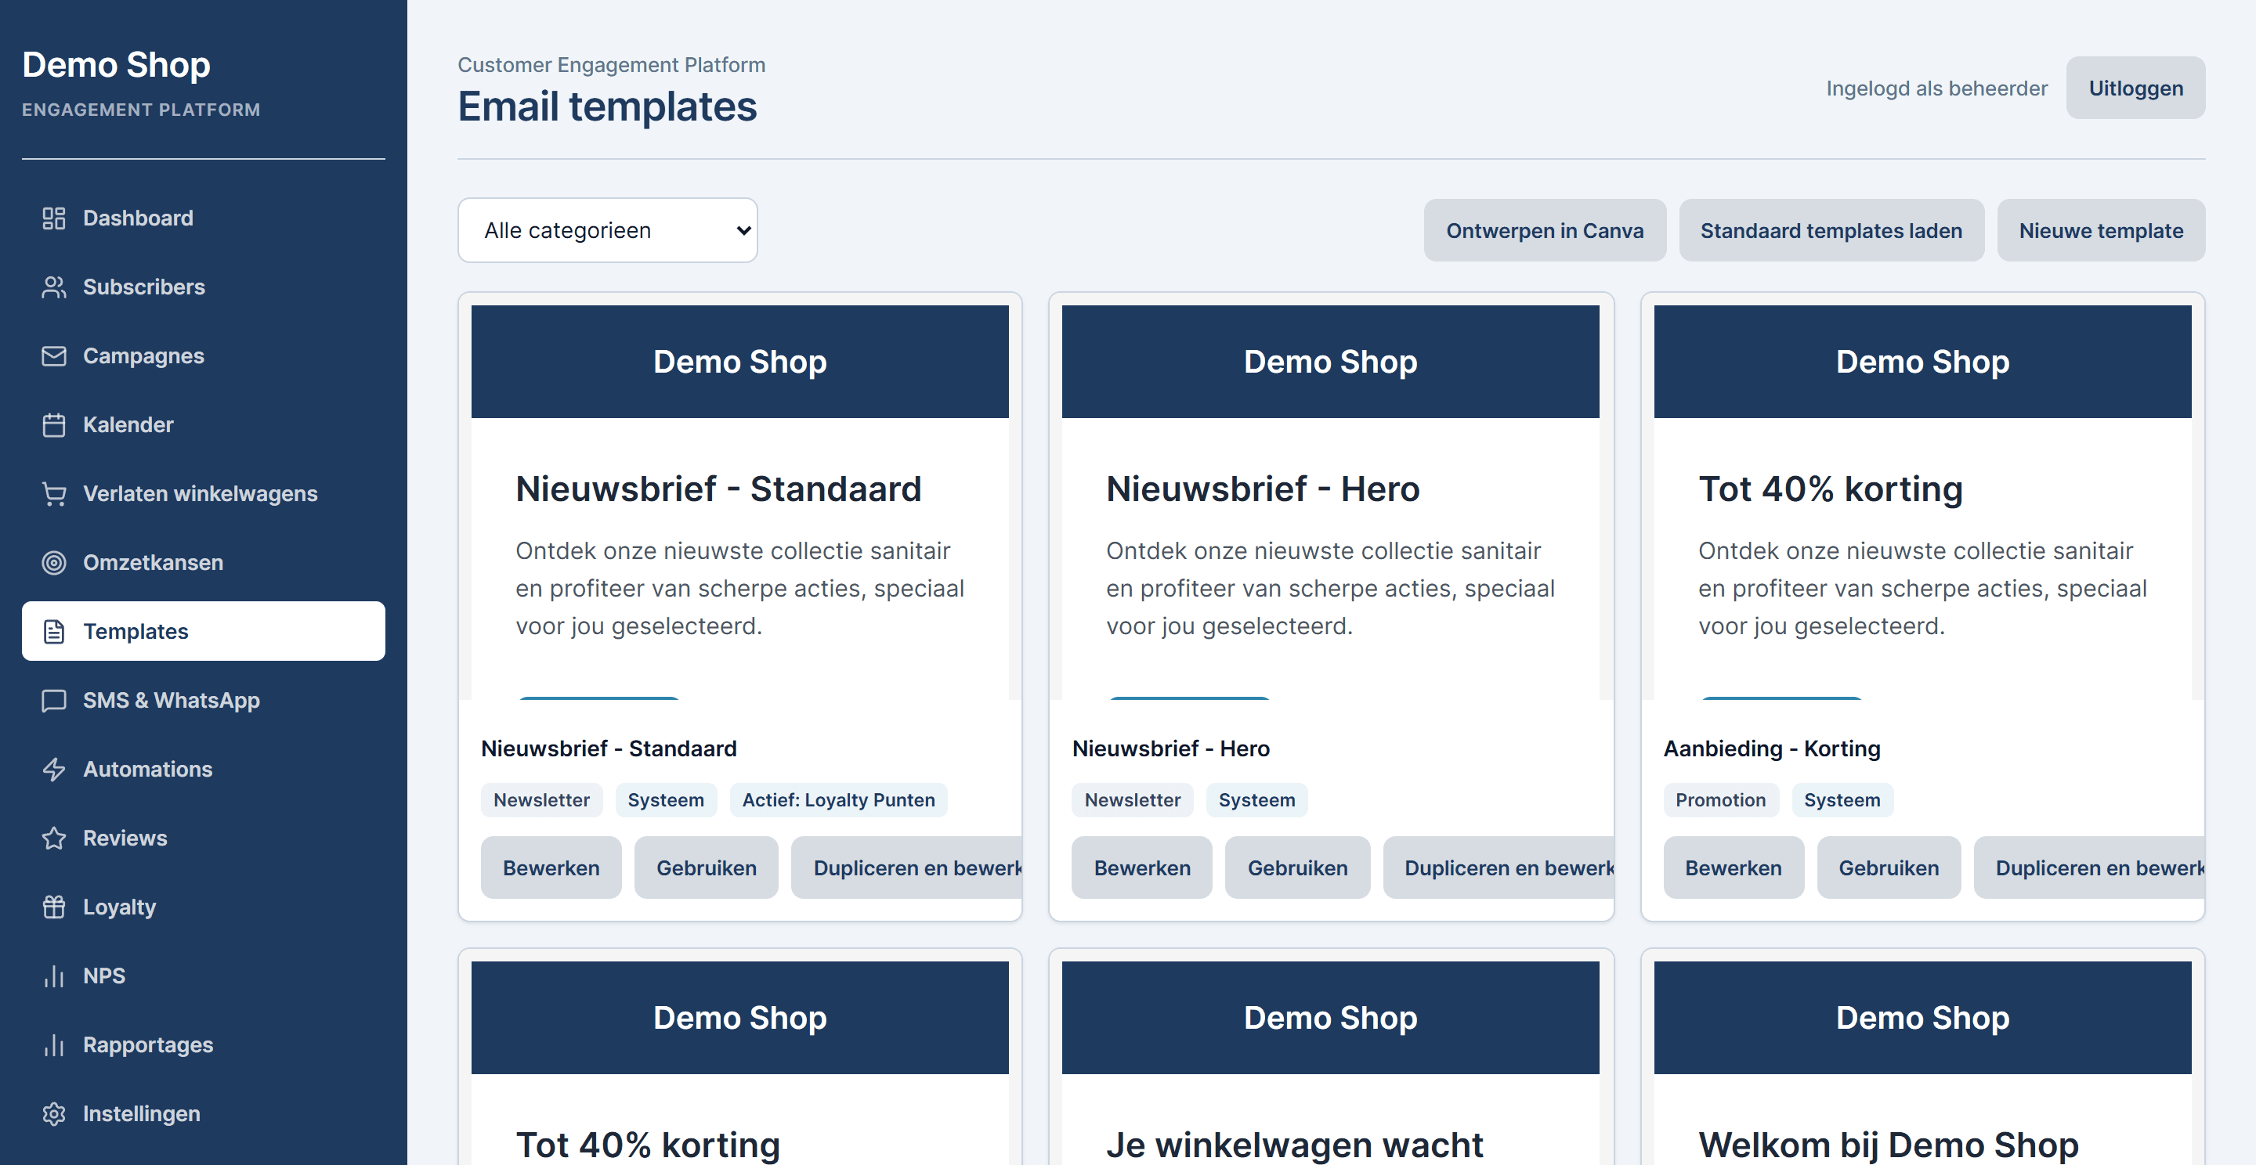Dupliceren en bewerken Nieuwsbrief - Hero
Image resolution: width=2256 pixels, height=1165 pixels.
[x=1499, y=867]
